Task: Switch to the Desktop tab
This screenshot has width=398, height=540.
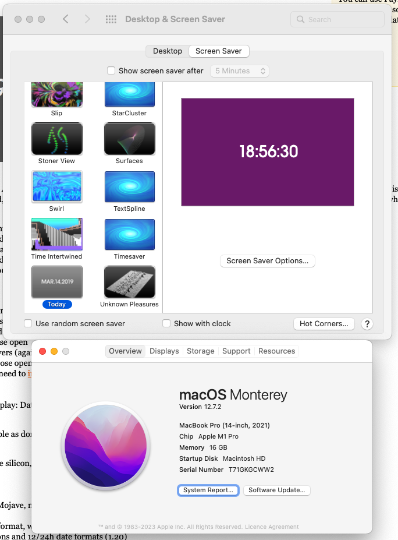Action: pos(168,51)
